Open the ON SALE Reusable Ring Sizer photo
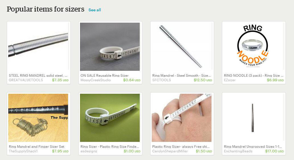 point(110,47)
